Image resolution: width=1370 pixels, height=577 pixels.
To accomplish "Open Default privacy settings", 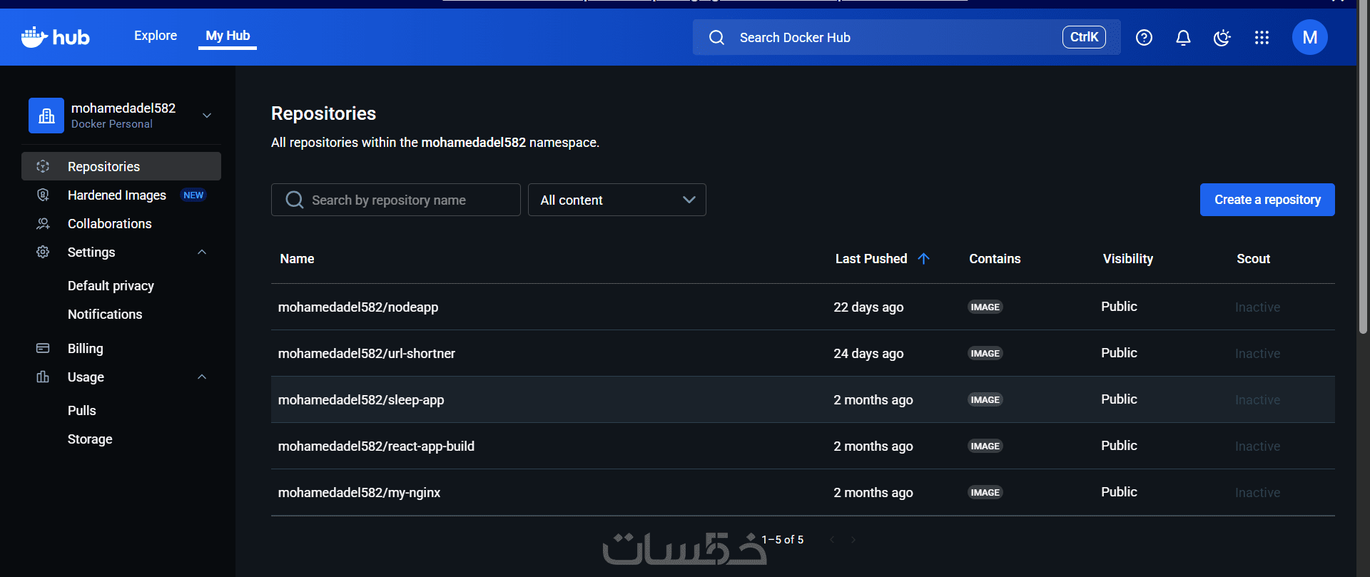I will [x=111, y=286].
